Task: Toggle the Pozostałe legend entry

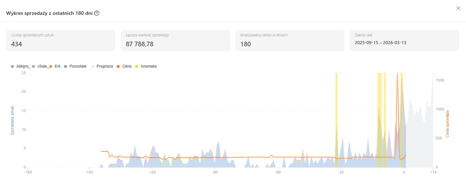Action: pyautogui.click(x=78, y=66)
